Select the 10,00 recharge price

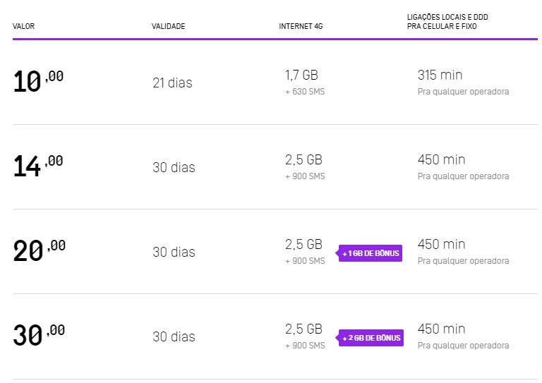coord(38,81)
